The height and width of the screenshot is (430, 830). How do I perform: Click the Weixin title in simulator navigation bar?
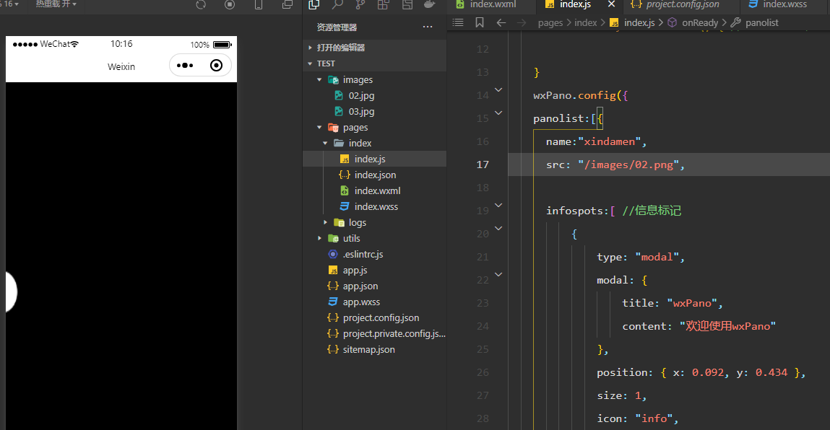121,66
